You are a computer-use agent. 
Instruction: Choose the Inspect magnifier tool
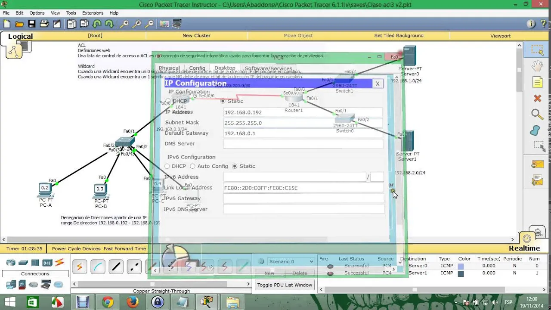[537, 114]
